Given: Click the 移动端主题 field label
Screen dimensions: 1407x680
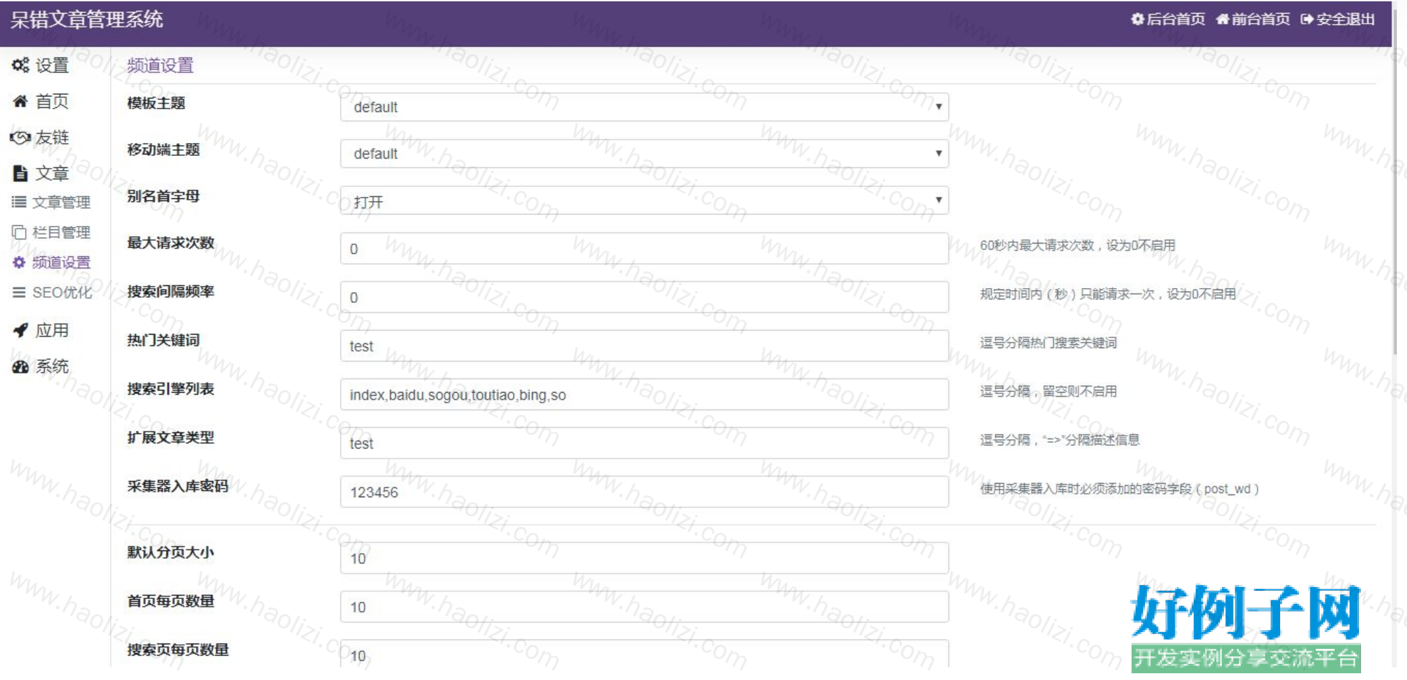Looking at the screenshot, I should click(163, 150).
